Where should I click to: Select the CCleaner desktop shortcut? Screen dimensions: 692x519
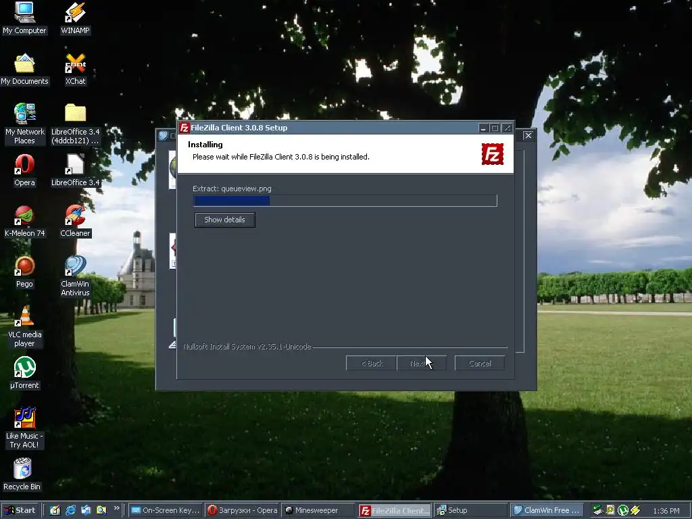point(75,221)
